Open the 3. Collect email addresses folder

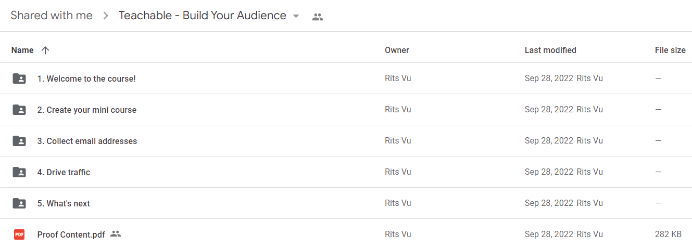tap(87, 141)
